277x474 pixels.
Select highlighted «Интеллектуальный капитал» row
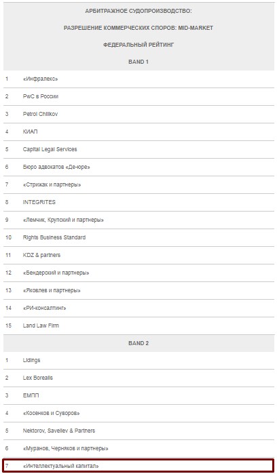coord(138,466)
